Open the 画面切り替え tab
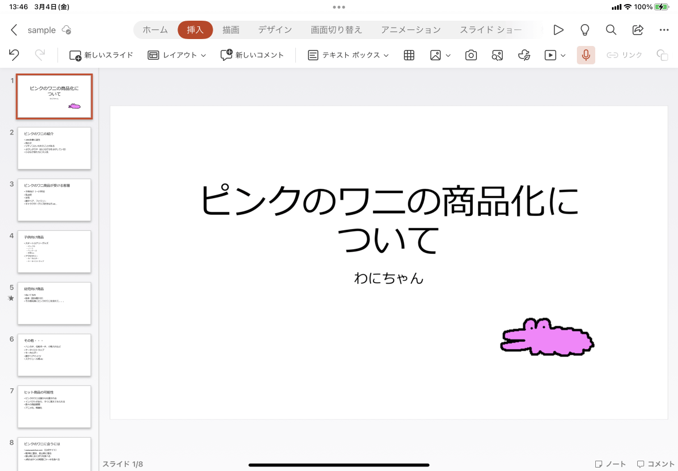The image size is (678, 471). coord(336,30)
